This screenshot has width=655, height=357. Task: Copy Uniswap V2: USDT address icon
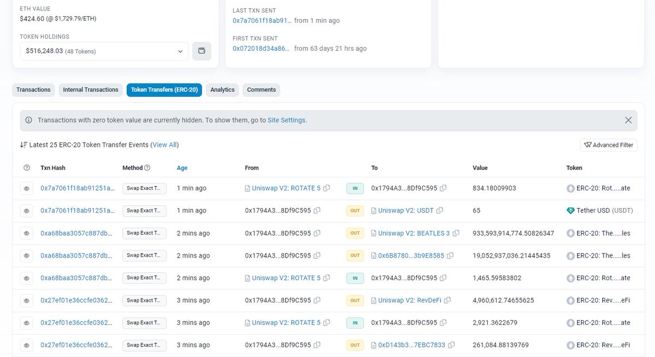pos(439,210)
